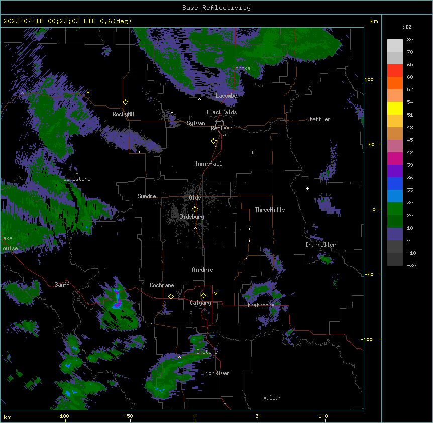Select the Lacombe city label
This screenshot has width=433, height=423.
coord(226,96)
